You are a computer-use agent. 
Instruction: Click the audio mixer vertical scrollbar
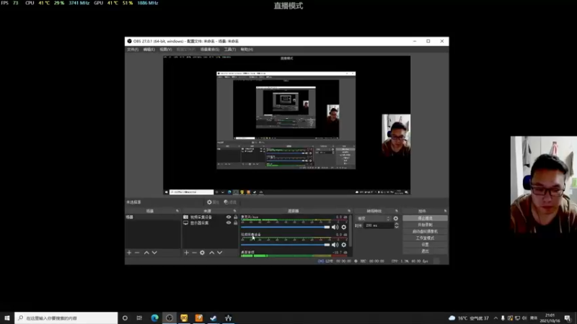tap(351, 231)
